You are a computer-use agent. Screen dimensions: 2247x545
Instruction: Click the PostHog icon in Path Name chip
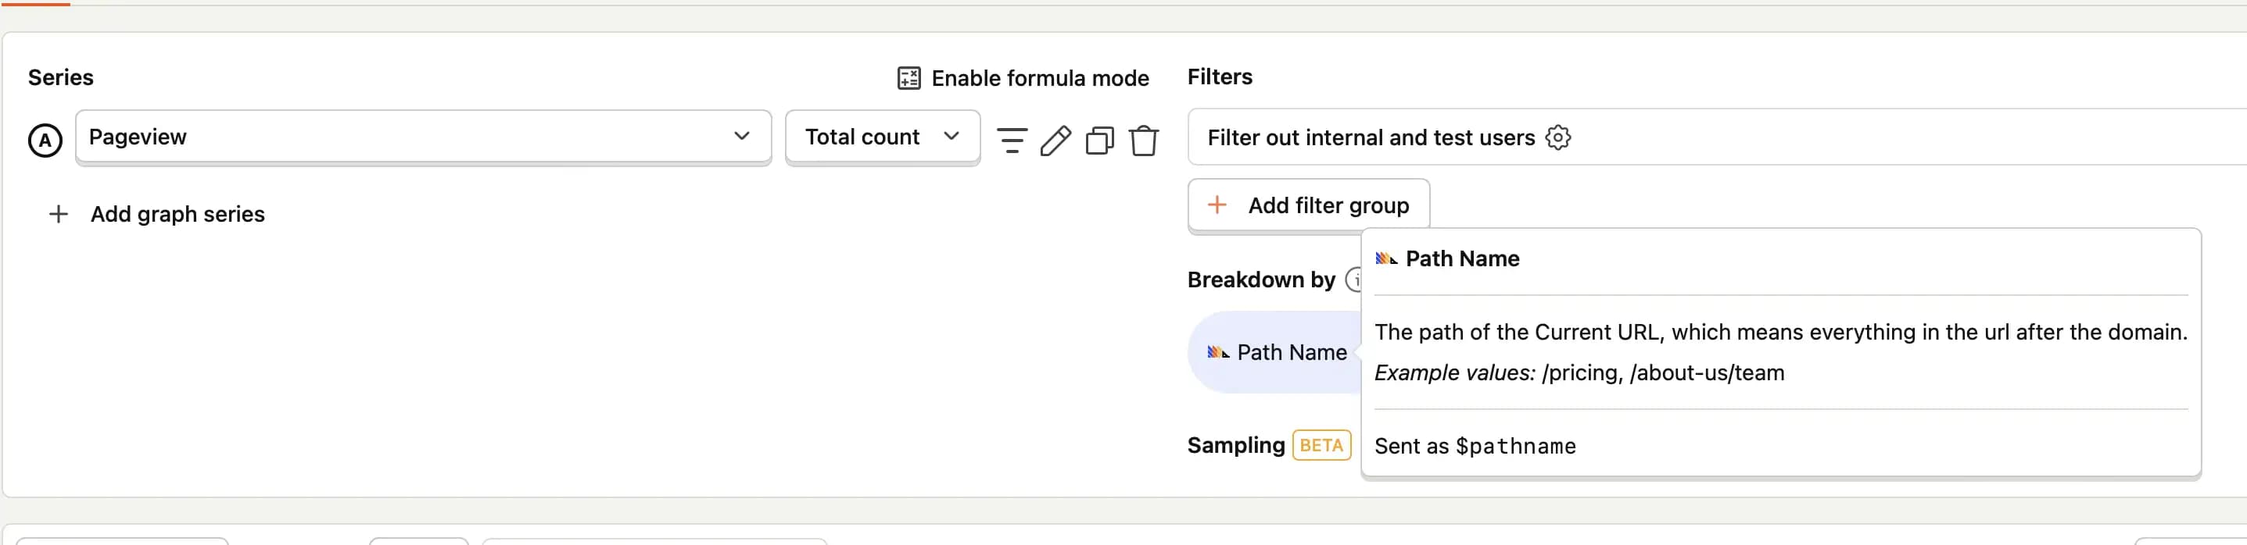[x=1217, y=353]
